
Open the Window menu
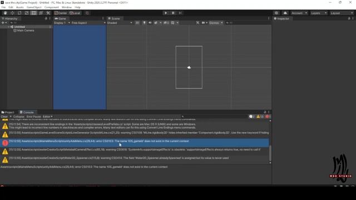67,7
